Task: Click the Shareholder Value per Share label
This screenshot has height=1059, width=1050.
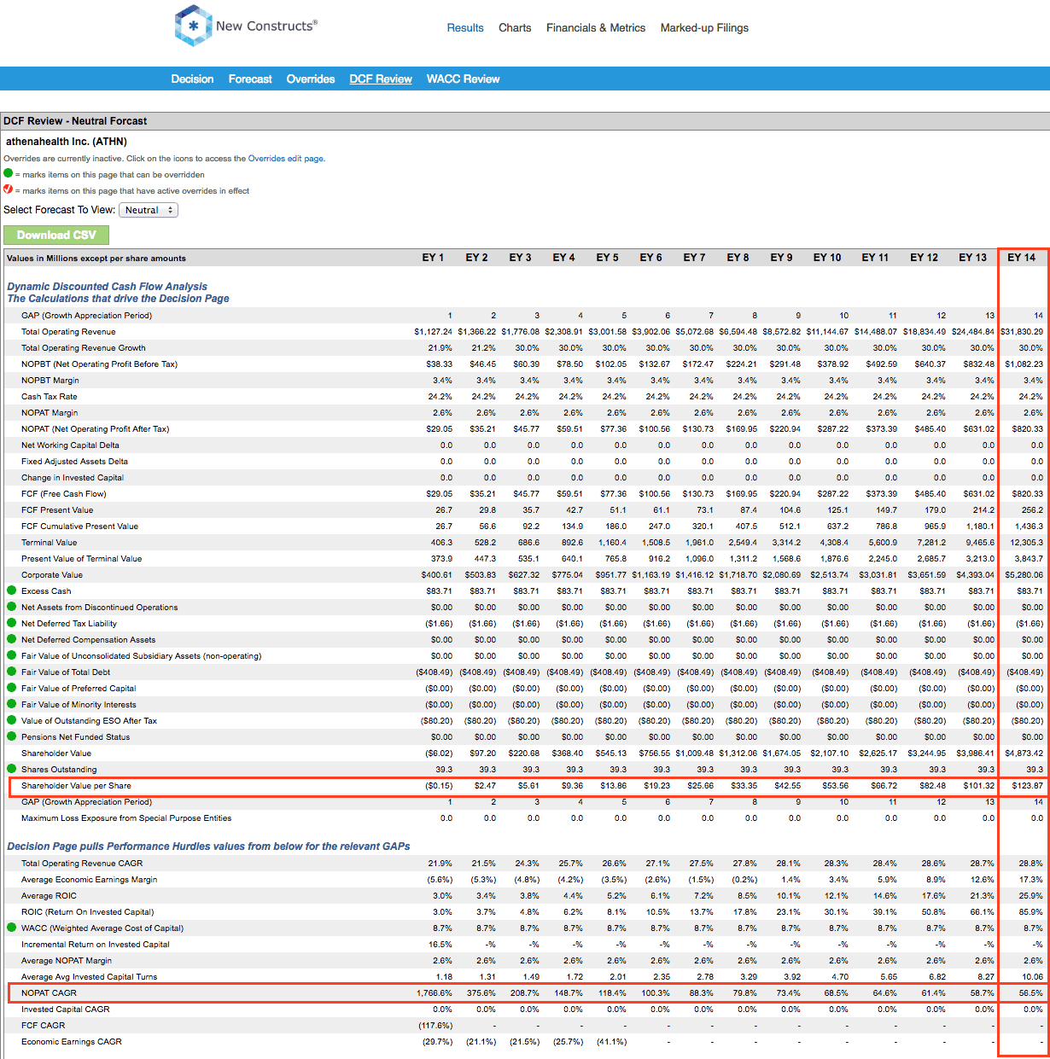Action: (76, 786)
